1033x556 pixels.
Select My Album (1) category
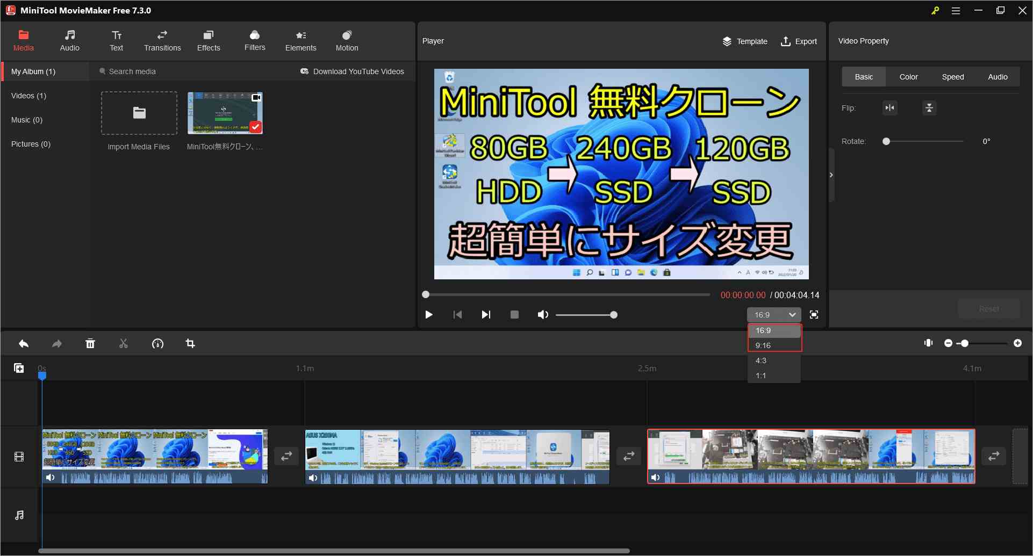point(46,71)
